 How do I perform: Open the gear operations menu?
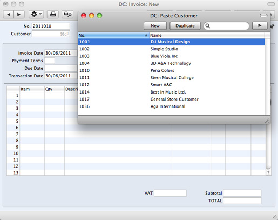[36, 14]
